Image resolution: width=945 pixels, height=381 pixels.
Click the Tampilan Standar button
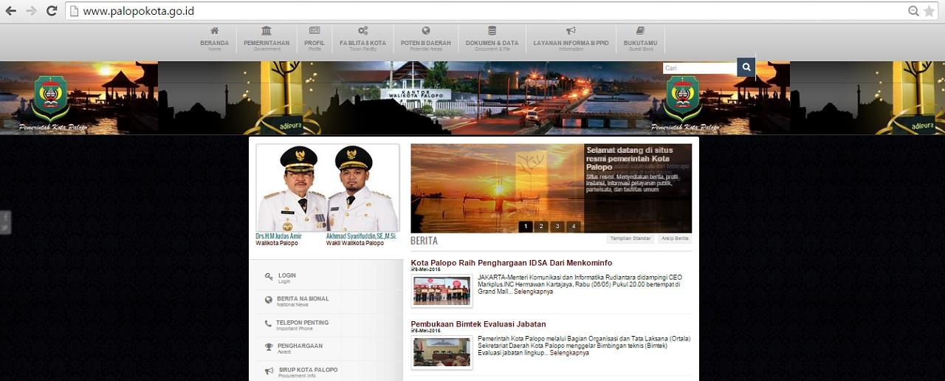(x=630, y=239)
